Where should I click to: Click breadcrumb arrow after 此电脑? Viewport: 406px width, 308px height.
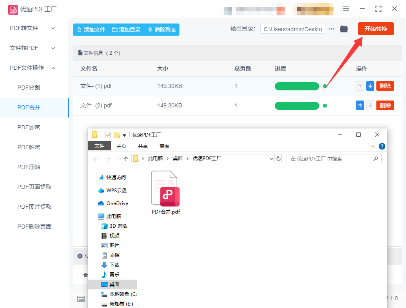tap(168, 158)
